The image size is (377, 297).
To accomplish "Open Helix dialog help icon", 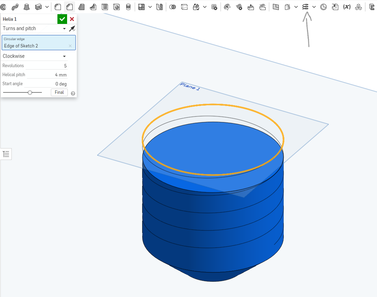I will tap(73, 93).
